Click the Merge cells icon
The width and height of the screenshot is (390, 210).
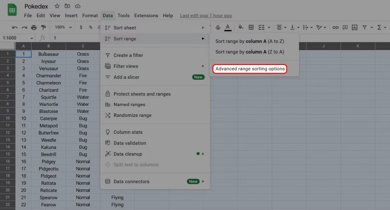pyautogui.click(x=262, y=27)
